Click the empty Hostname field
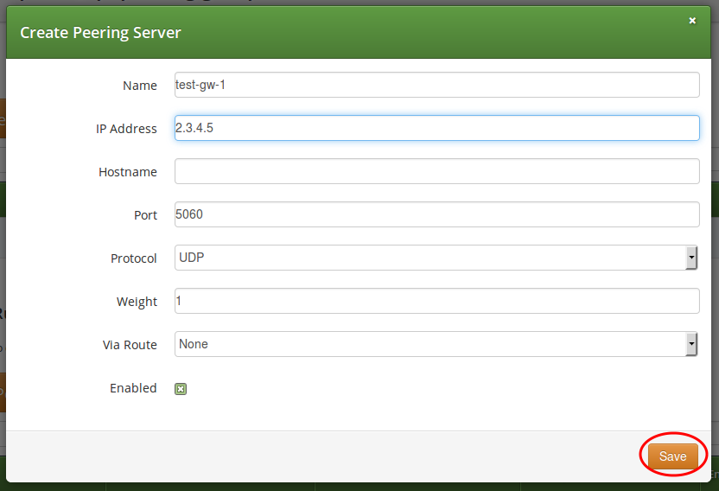The image size is (719, 491). pyautogui.click(x=436, y=171)
